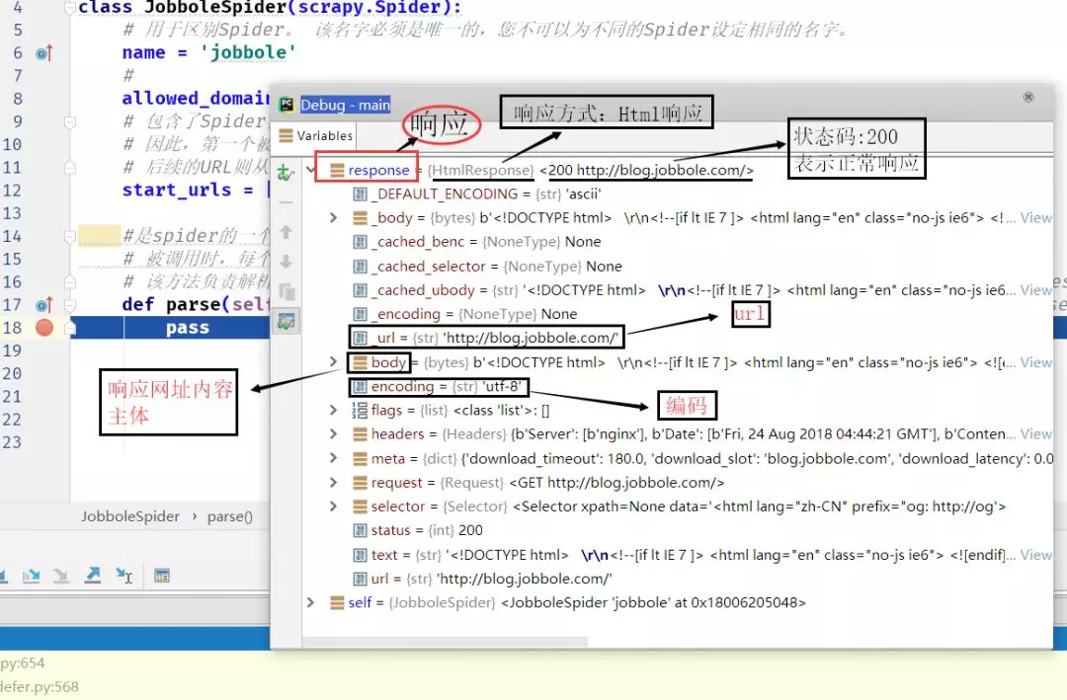The height and width of the screenshot is (700, 1067).
Task: Click the response variable name
Action: [x=378, y=170]
